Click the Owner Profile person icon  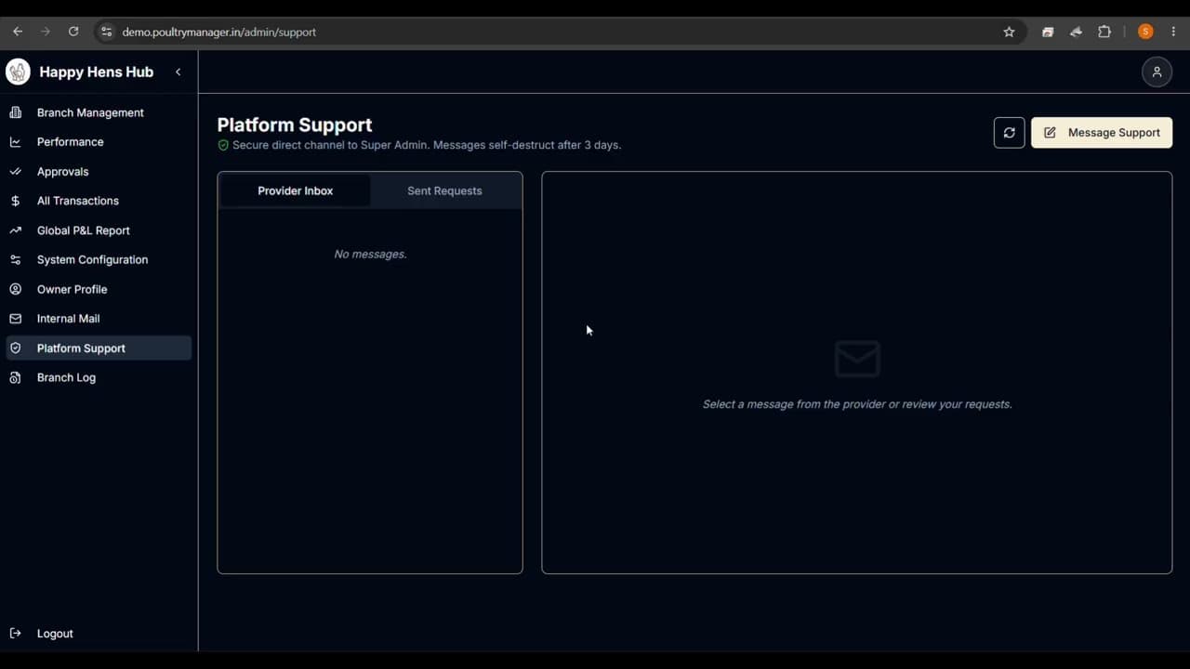coord(15,289)
